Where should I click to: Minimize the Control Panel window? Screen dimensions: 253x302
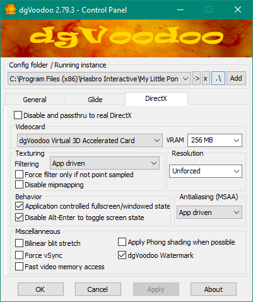pos(180,9)
